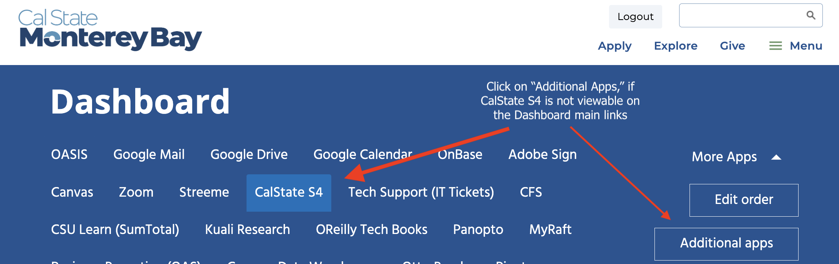Image resolution: width=839 pixels, height=264 pixels.
Task: Open CalState S4 from the Dashboard
Action: (x=289, y=192)
